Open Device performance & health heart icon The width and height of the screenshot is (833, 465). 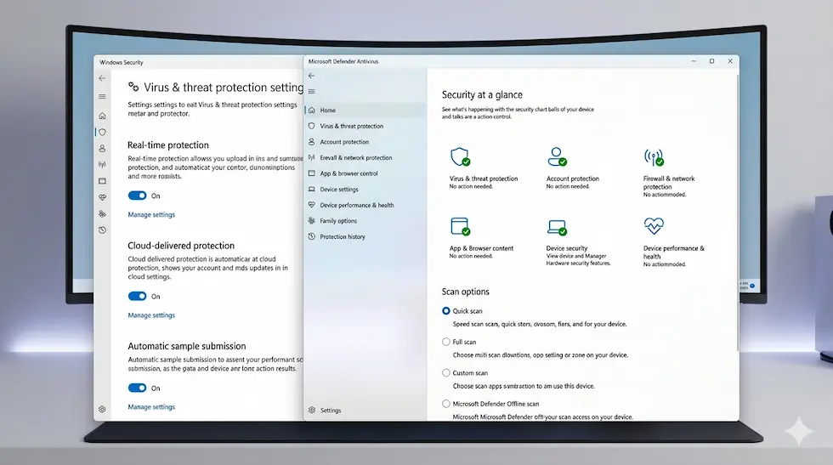click(654, 226)
